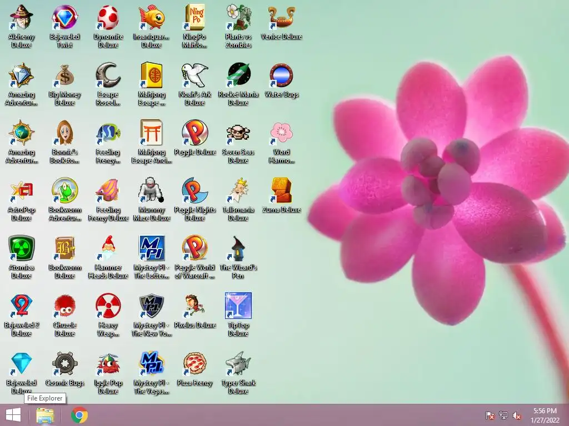Select the Chuzzle Deluxe icon
Screen dimensions: 569x426
tap(64, 306)
